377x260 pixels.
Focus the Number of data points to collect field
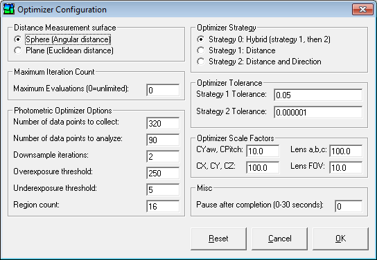point(163,123)
